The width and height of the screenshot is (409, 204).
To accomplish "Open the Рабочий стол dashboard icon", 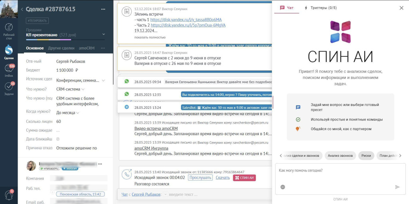I will 9,31.
